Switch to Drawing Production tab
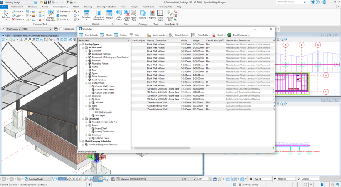The width and height of the screenshot is (341, 187). coord(106,7)
